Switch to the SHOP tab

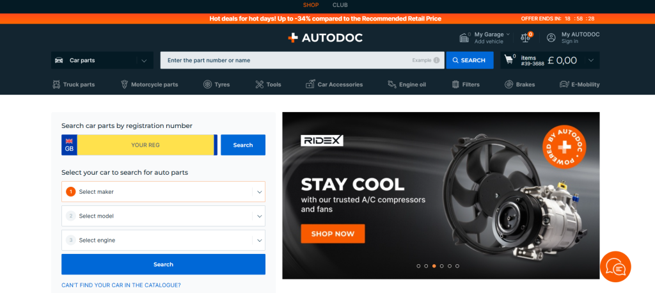pyautogui.click(x=311, y=5)
